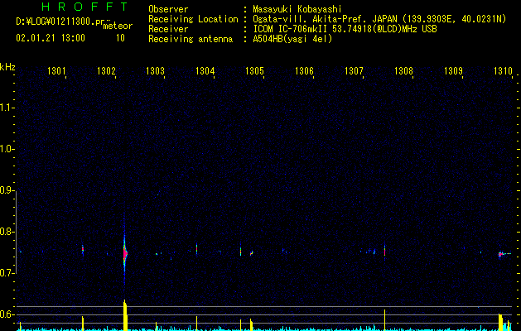Click the HROFFT title text
Screen dimensions: 521x331
[x=84, y=7]
